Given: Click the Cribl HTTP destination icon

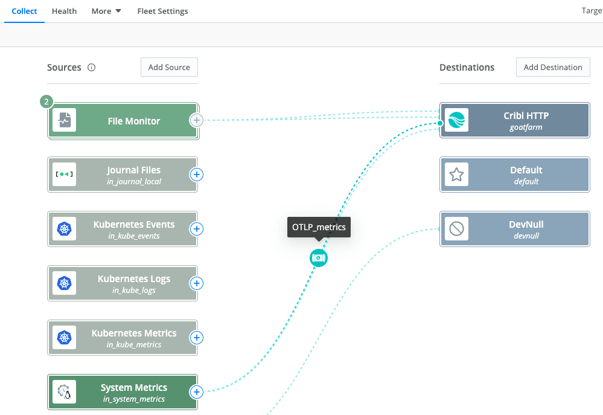Looking at the screenshot, I should pos(456,121).
